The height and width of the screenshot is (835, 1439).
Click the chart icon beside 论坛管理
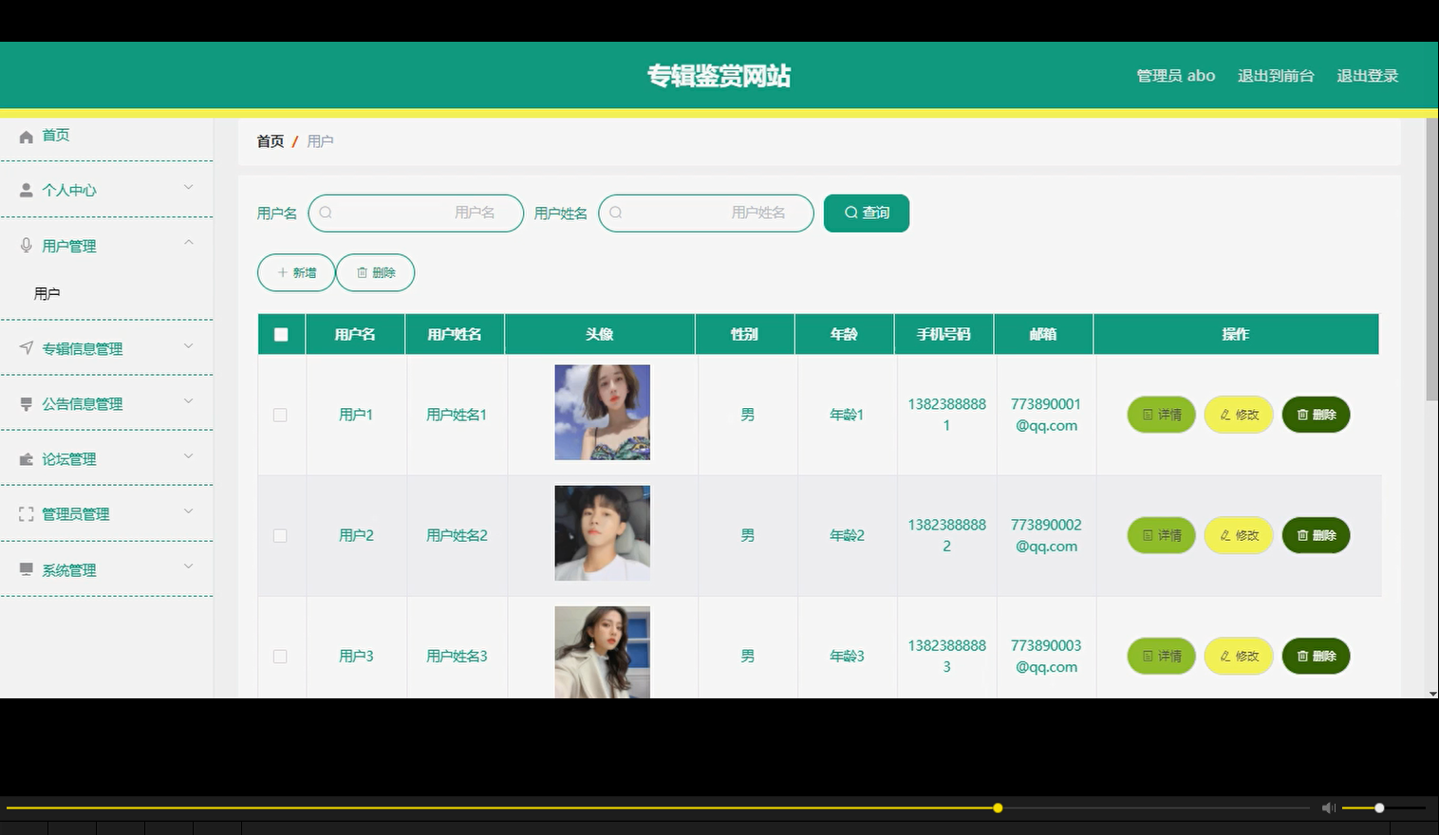coord(25,458)
